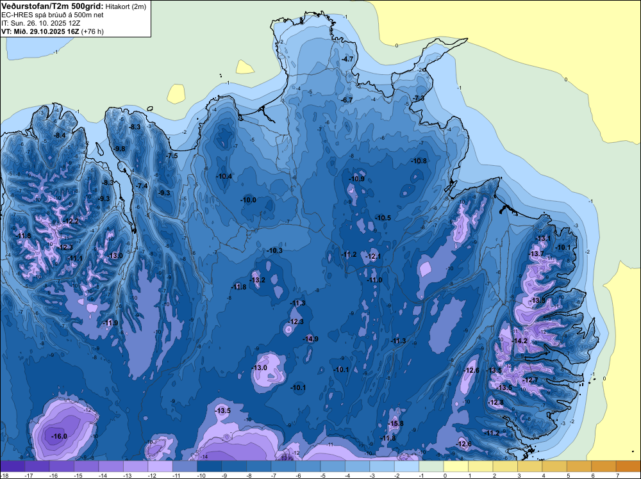Screen dimensions: 641x479
Task: Click the -12.1 temperature value
Action: (373, 256)
